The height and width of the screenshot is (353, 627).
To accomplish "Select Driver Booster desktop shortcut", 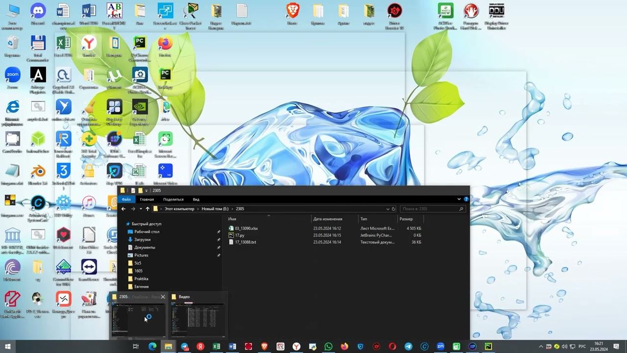I will click(394, 16).
